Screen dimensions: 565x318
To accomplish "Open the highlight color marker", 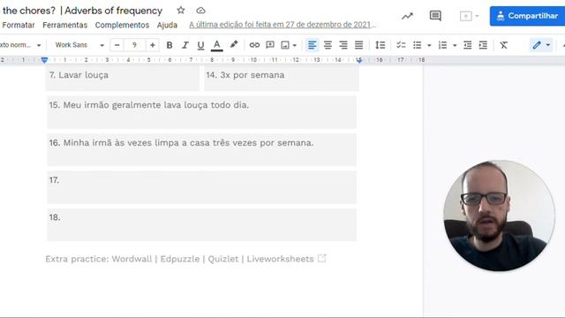I will tap(234, 45).
